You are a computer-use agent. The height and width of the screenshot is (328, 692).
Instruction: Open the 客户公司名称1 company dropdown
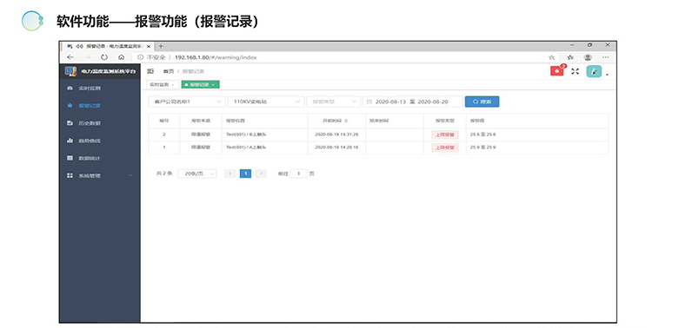coord(187,102)
